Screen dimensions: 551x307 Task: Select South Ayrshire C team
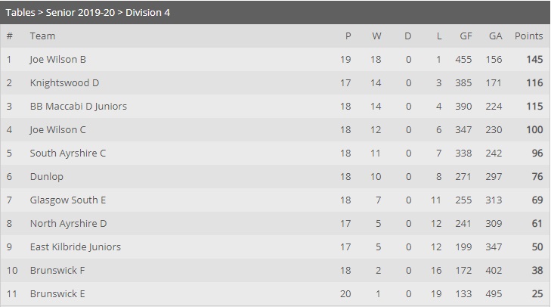tap(68, 153)
